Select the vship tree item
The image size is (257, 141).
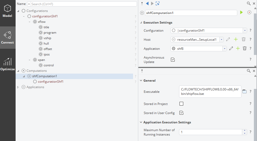click(x=47, y=38)
